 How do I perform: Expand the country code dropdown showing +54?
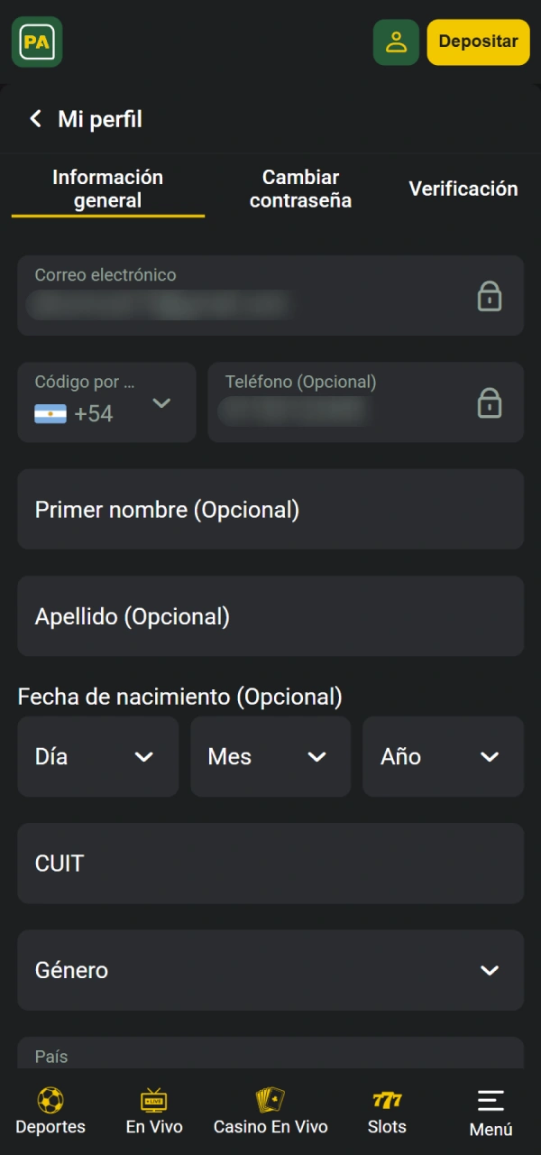(x=162, y=404)
